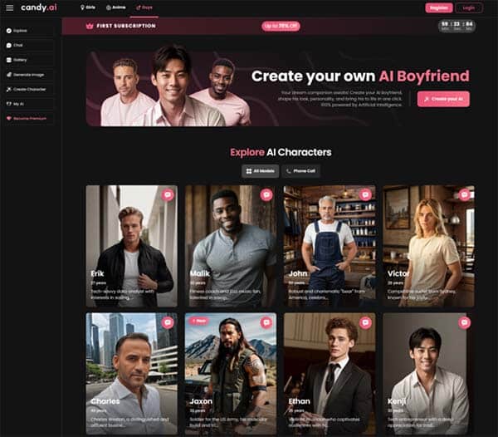Open the Erik character card
498x437 pixels.
(132, 246)
